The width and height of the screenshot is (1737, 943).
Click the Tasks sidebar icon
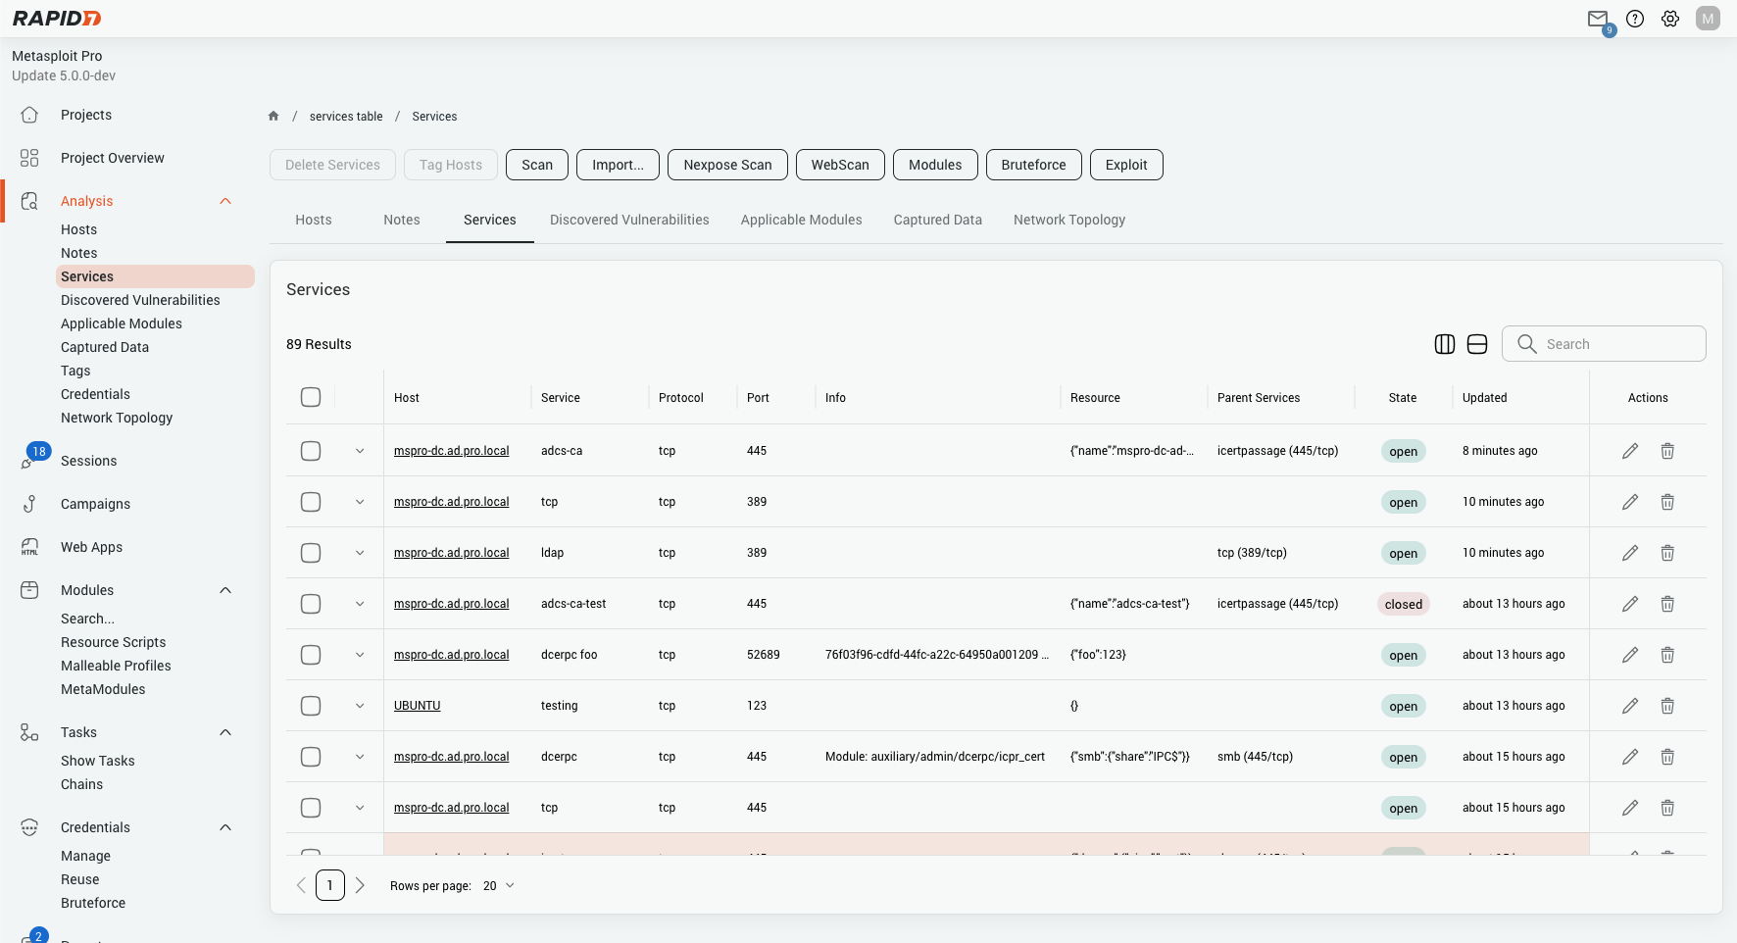click(x=29, y=732)
